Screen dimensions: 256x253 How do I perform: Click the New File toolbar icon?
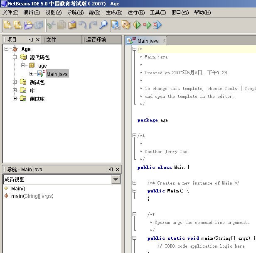point(7,25)
